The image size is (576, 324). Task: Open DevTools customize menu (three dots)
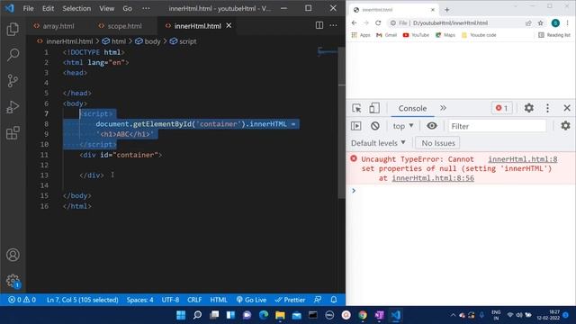pos(547,108)
